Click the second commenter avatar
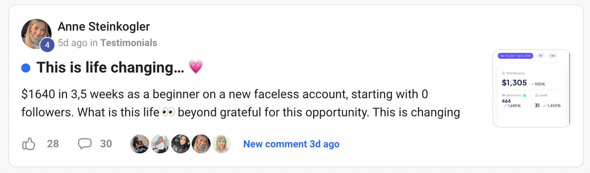Viewport: 590px width, 173px height. (x=160, y=144)
